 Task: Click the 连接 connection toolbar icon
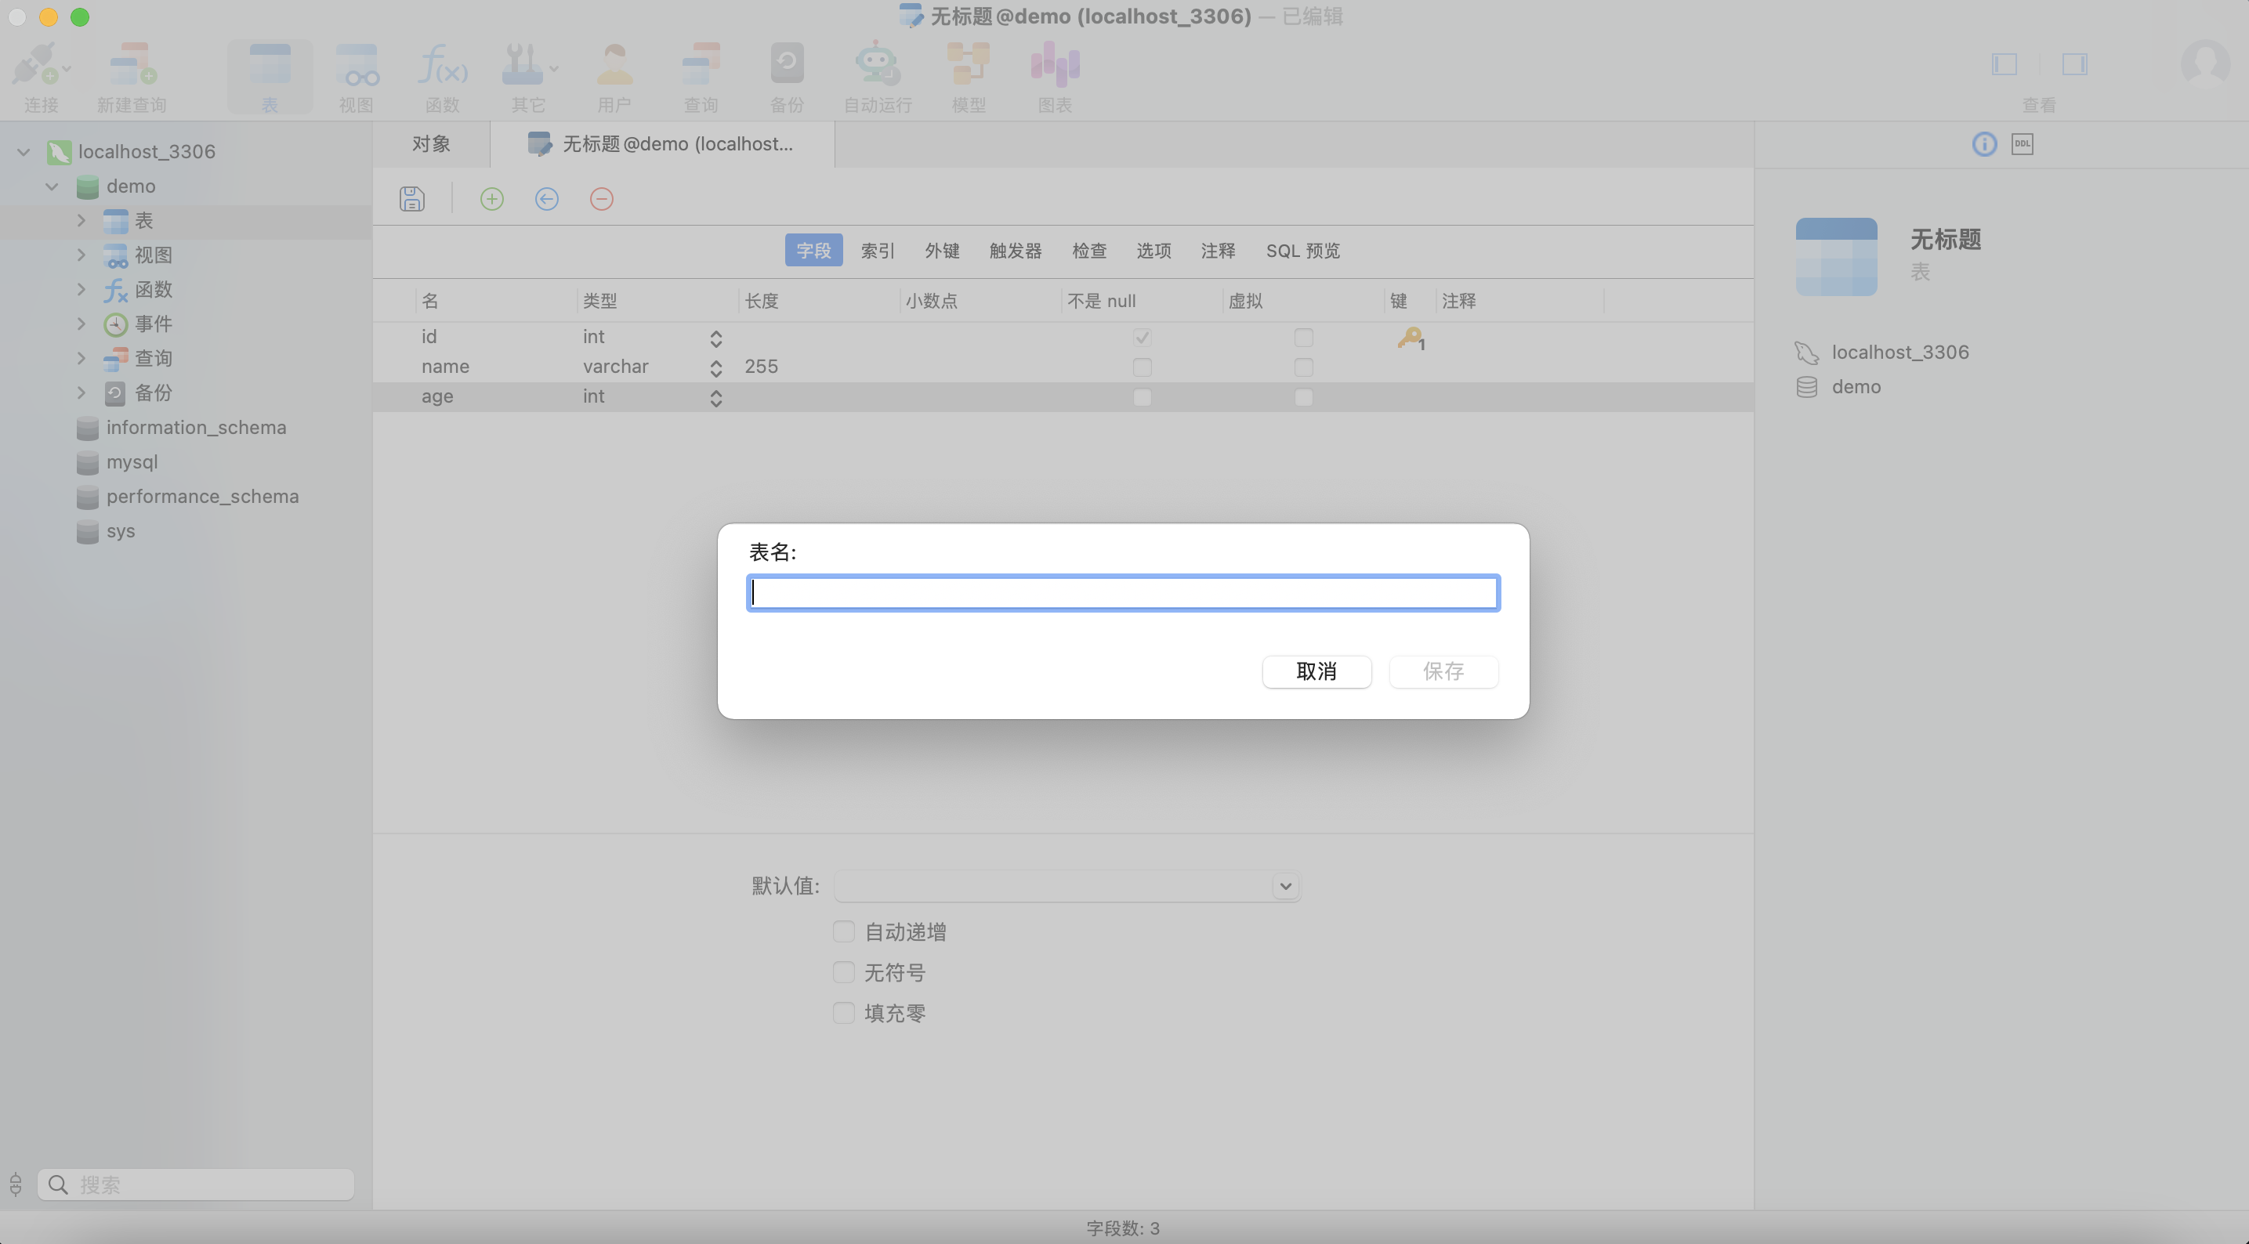(40, 77)
